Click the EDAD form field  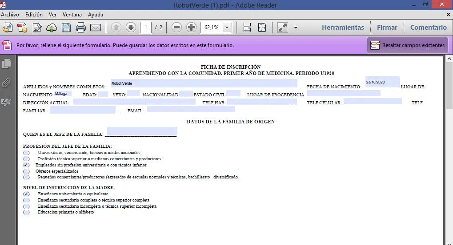(103, 95)
